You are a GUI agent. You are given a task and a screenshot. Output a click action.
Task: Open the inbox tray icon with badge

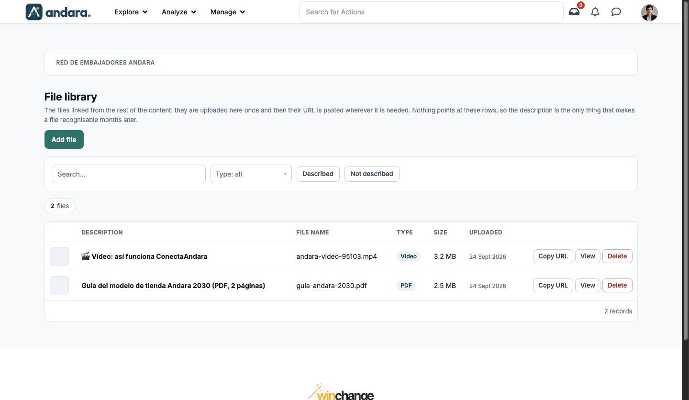point(574,12)
